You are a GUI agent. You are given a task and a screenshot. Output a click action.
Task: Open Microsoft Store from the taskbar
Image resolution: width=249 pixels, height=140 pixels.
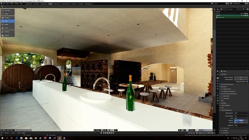pos(26,138)
